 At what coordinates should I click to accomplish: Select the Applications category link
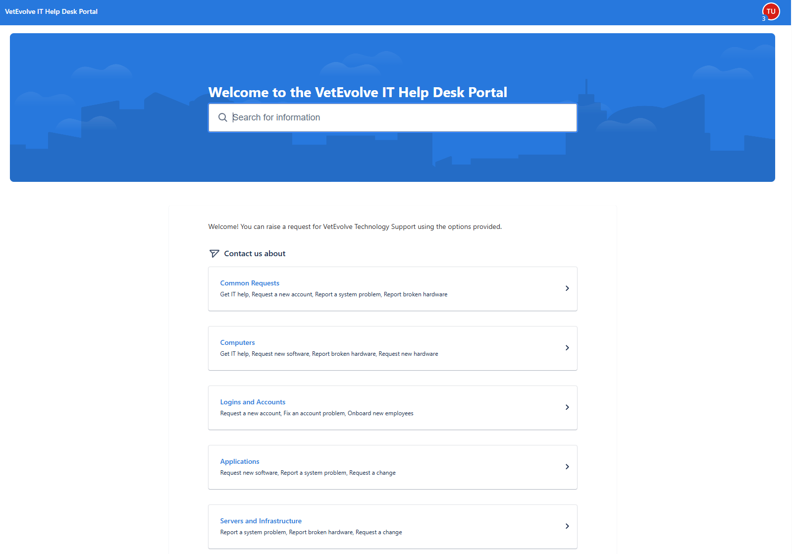click(x=240, y=461)
